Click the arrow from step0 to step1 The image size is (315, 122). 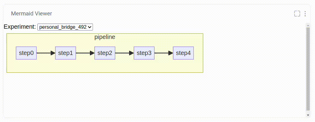[46, 53]
